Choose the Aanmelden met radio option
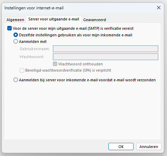Viewport: 167px width, 156px height. (x=16, y=42)
